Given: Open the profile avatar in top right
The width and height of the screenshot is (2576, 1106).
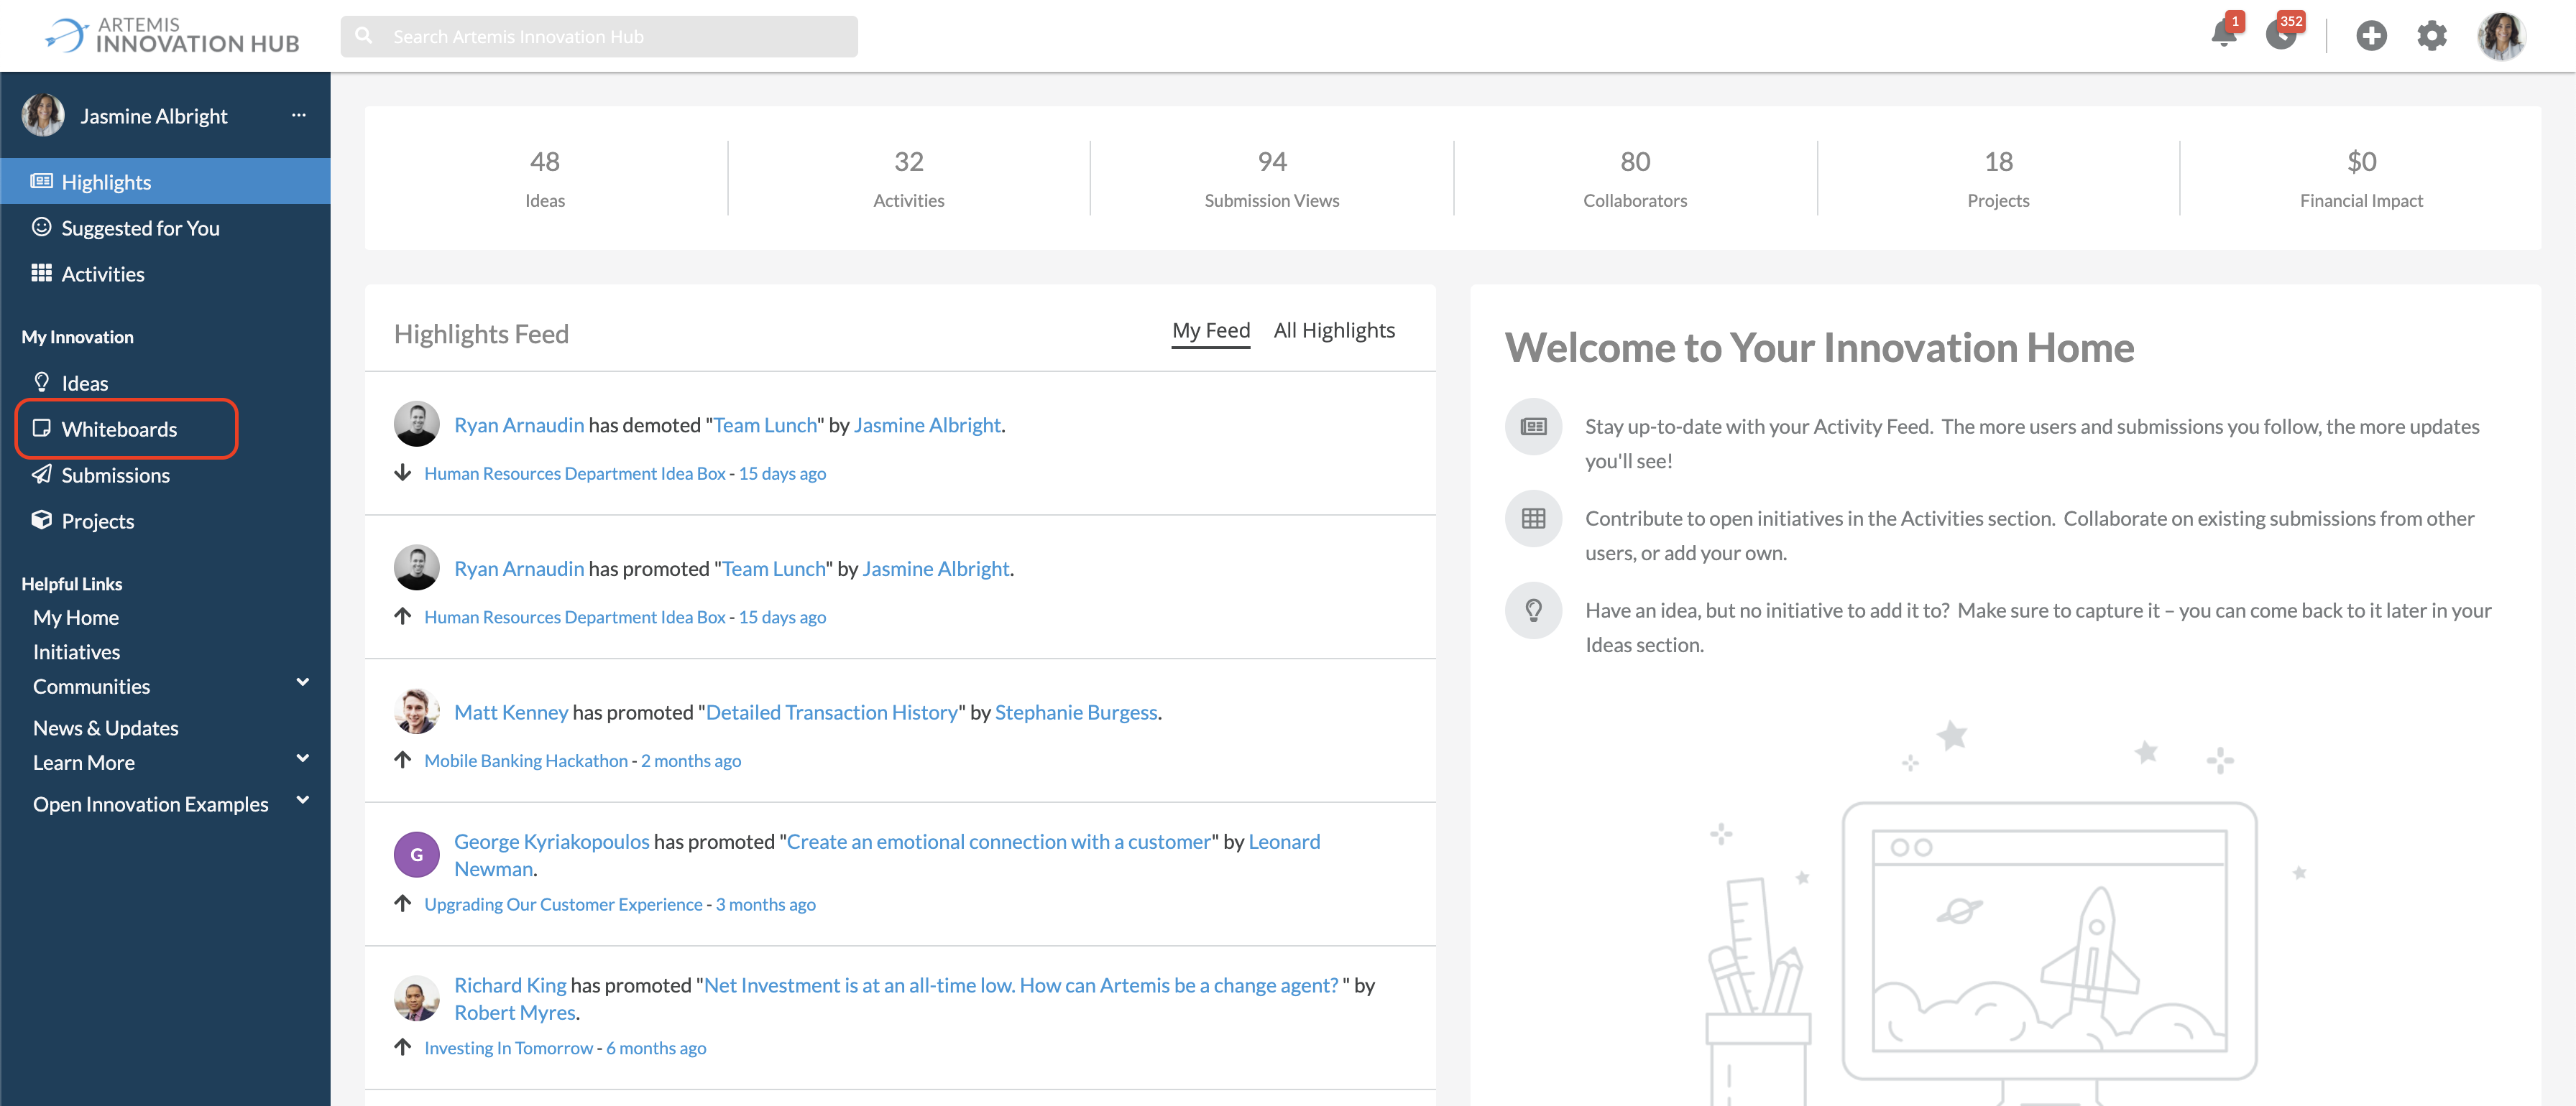Looking at the screenshot, I should pyautogui.click(x=2501, y=36).
